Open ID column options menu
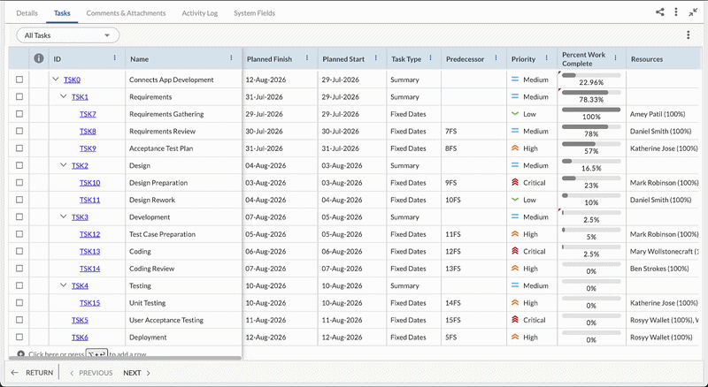Image resolution: width=708 pixels, height=387 pixels. [115, 57]
